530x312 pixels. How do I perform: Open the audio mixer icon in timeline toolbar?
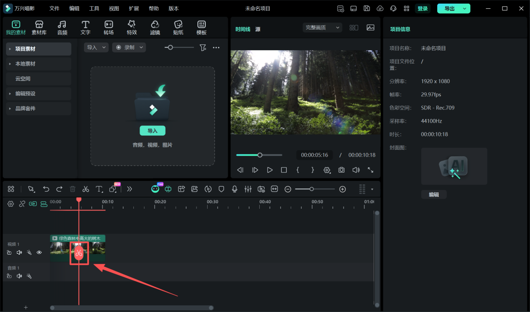click(x=248, y=189)
